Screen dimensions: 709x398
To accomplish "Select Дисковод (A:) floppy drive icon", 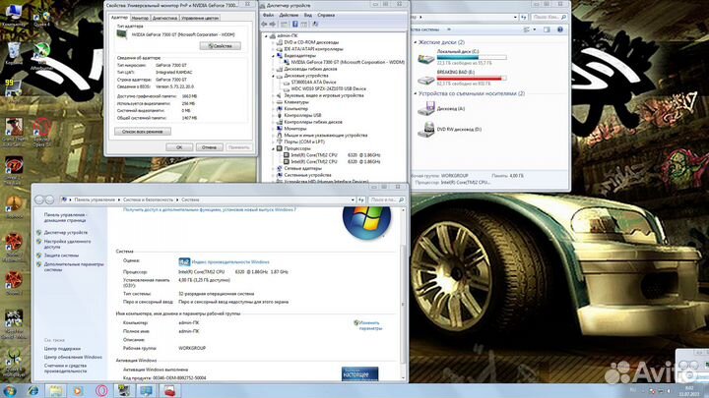I will click(426, 108).
